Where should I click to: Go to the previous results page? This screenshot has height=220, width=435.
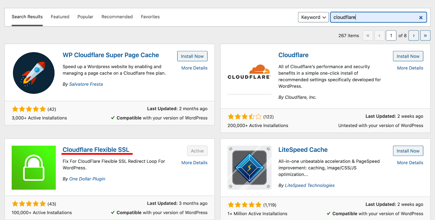point(380,35)
